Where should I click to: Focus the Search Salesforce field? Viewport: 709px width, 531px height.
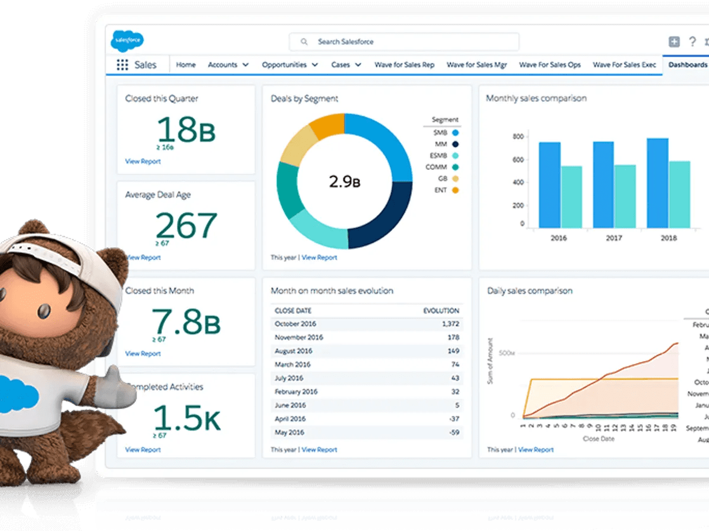point(404,42)
